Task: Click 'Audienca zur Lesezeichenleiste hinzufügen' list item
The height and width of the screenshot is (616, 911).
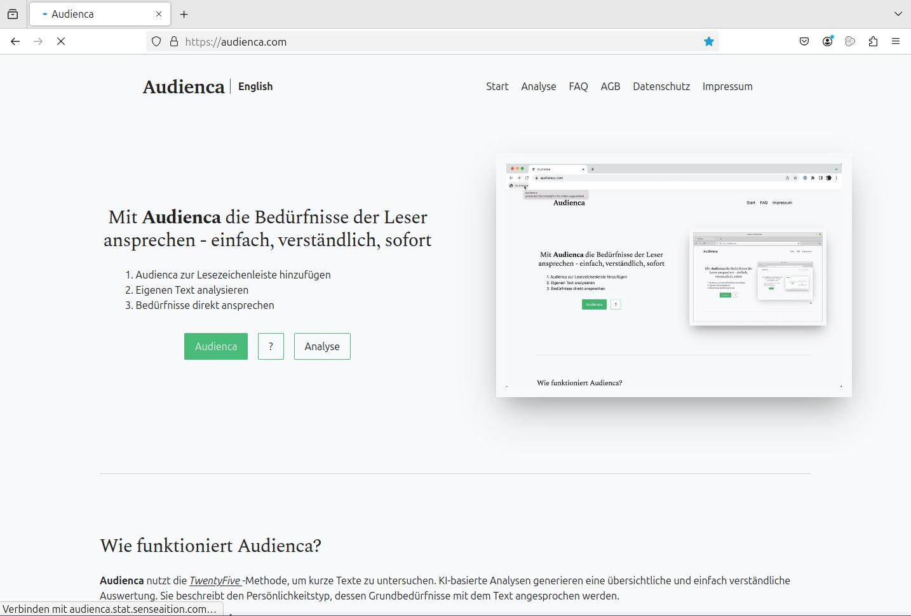Action: [x=233, y=275]
